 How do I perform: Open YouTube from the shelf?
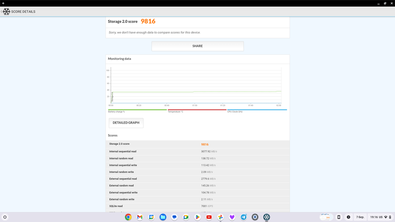[209, 217]
